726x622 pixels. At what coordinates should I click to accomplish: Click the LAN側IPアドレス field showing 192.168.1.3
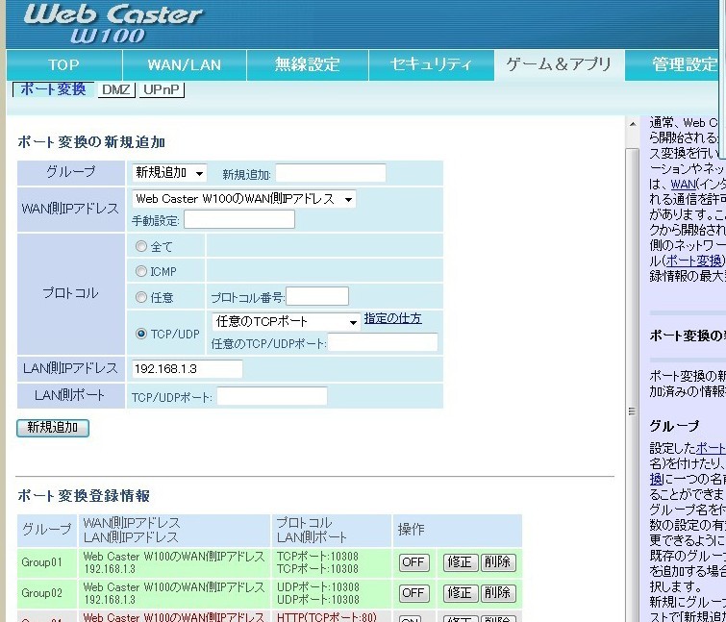click(188, 369)
